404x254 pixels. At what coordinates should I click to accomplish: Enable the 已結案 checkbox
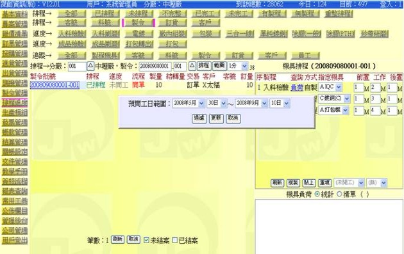point(175,240)
